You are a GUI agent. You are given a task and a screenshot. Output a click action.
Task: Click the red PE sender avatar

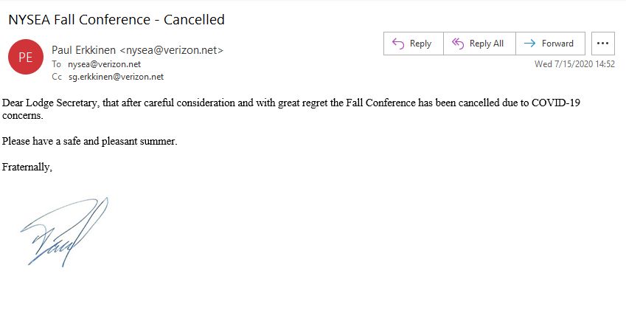[26, 57]
